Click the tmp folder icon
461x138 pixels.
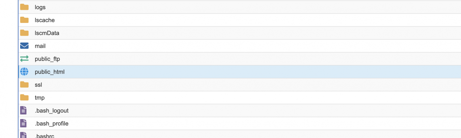[24, 97]
